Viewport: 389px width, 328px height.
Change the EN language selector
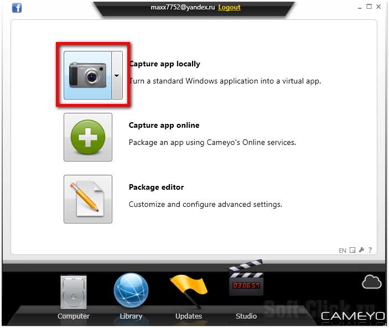click(343, 251)
